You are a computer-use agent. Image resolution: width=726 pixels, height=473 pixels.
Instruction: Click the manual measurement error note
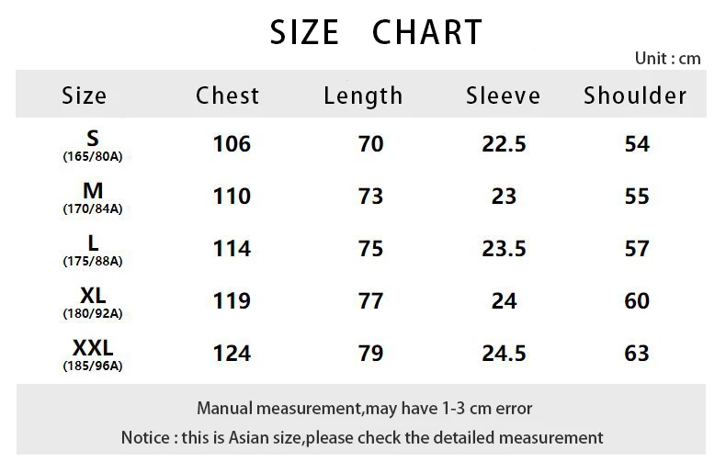[x=364, y=408]
